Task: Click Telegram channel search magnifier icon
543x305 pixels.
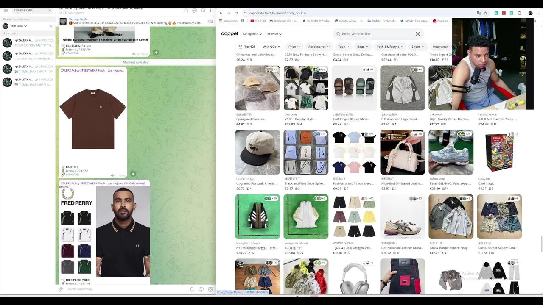Action: pos(186,10)
